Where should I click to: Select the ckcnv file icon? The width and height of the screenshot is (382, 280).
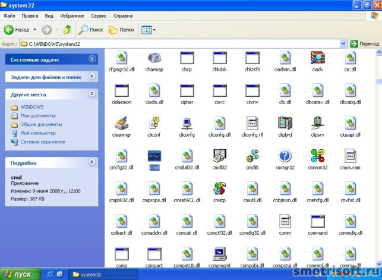(252, 90)
